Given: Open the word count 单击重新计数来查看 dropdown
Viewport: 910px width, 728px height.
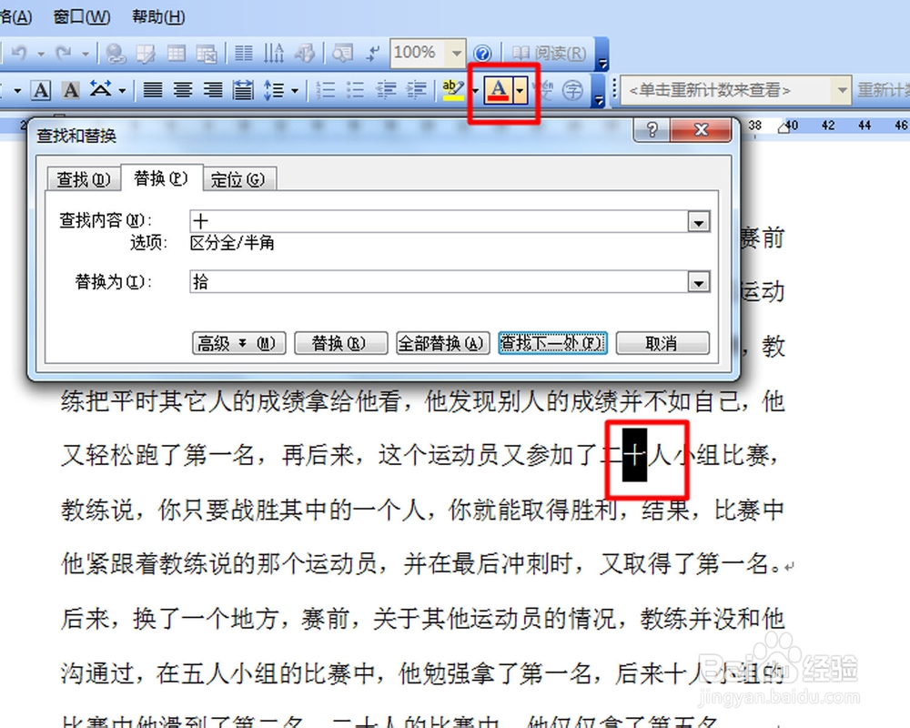Looking at the screenshot, I should coord(842,90).
